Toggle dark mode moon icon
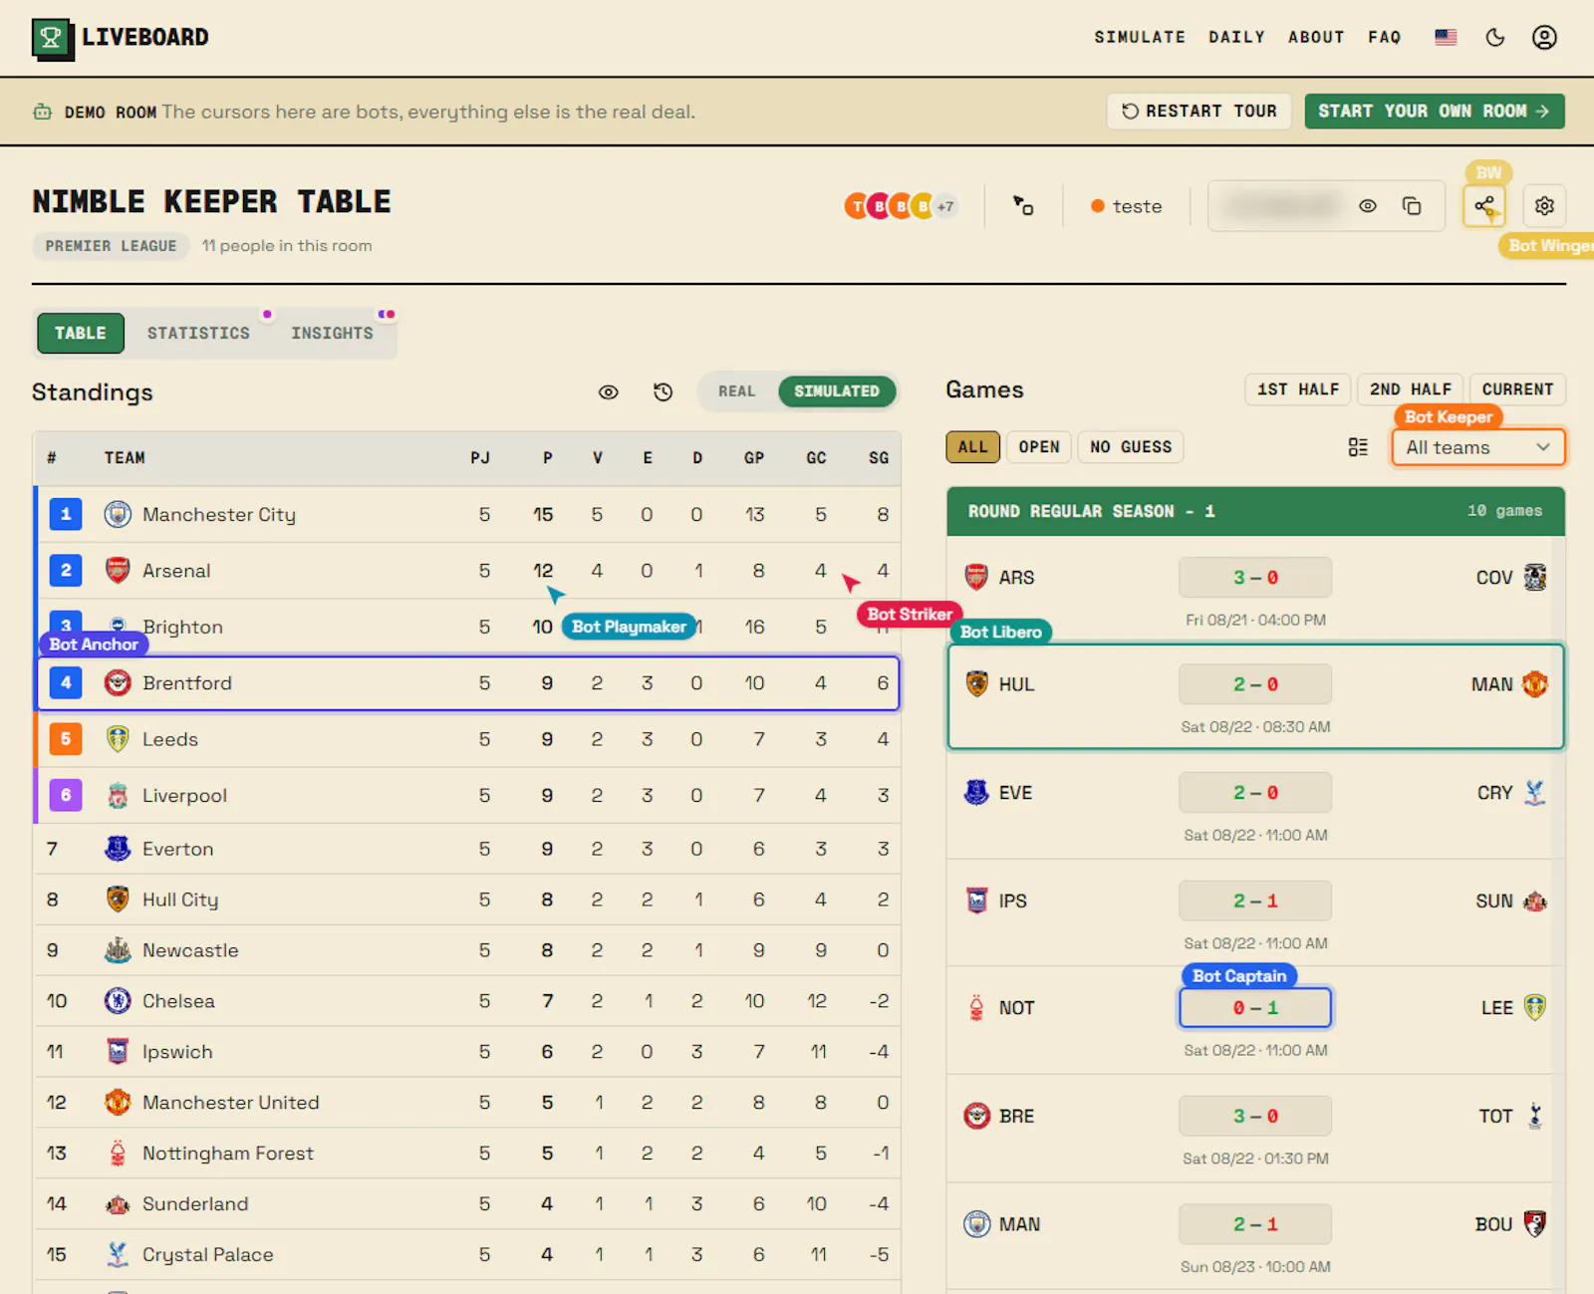The width and height of the screenshot is (1594, 1294). [1495, 37]
